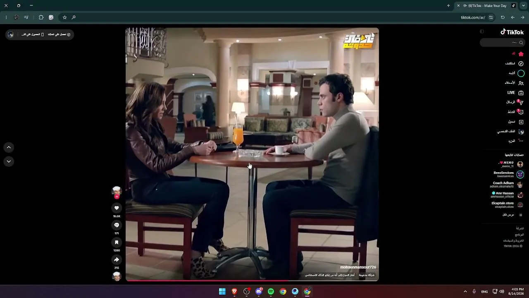Open the LIVE section in the sidebar
This screenshot has width=529, height=298.
515,93
